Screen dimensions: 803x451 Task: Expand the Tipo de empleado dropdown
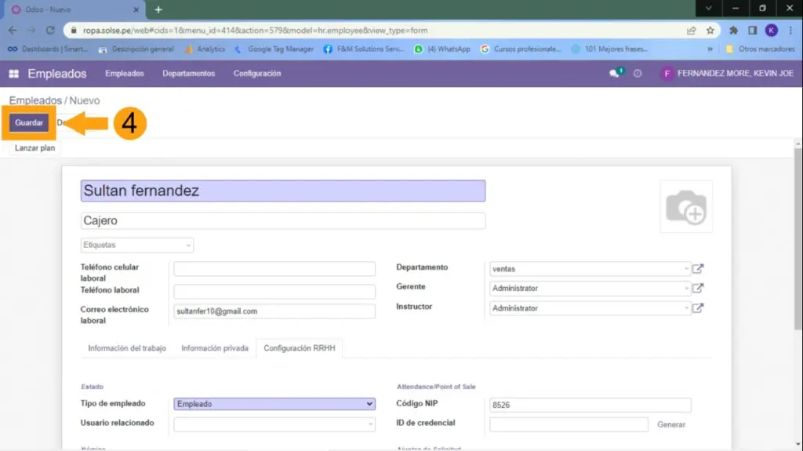274,404
